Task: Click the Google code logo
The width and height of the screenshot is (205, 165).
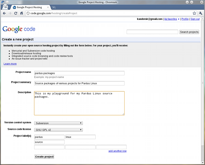Action: coord(19,29)
